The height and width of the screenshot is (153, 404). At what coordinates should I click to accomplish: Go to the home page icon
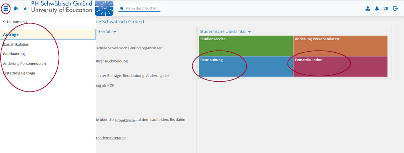[x=16, y=8]
